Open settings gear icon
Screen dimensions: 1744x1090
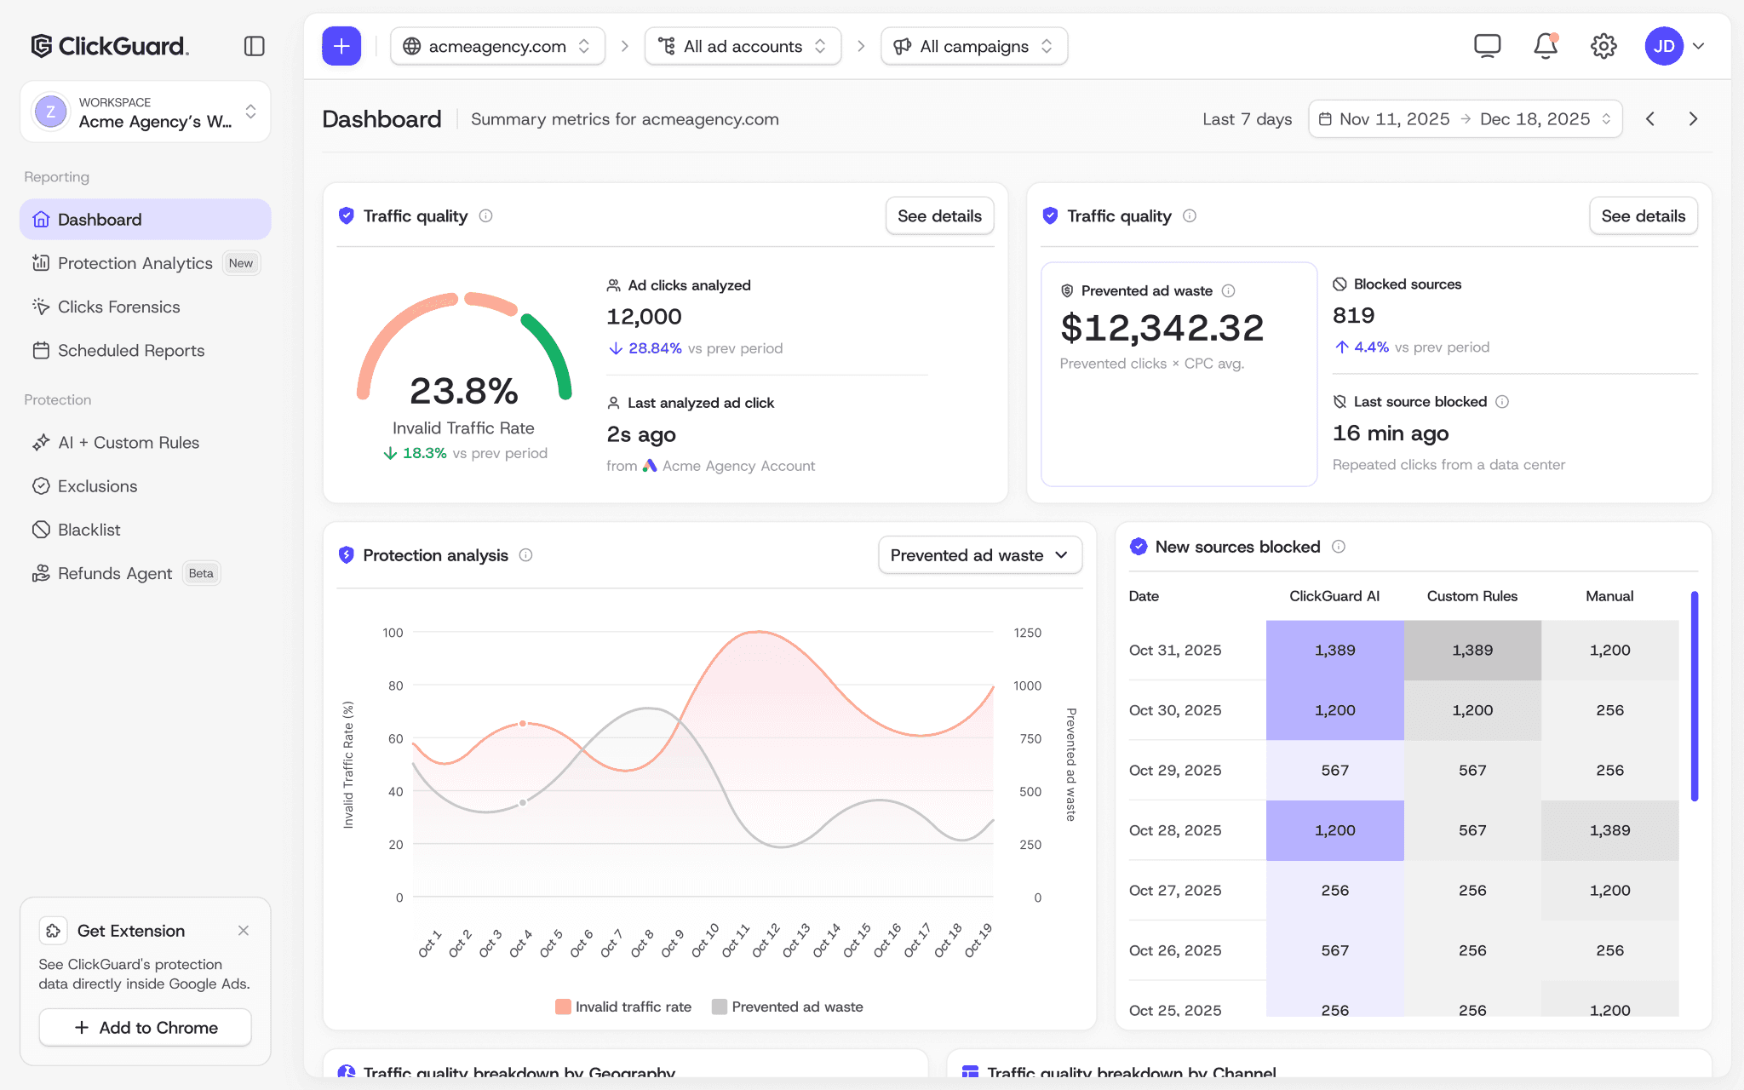[1603, 46]
